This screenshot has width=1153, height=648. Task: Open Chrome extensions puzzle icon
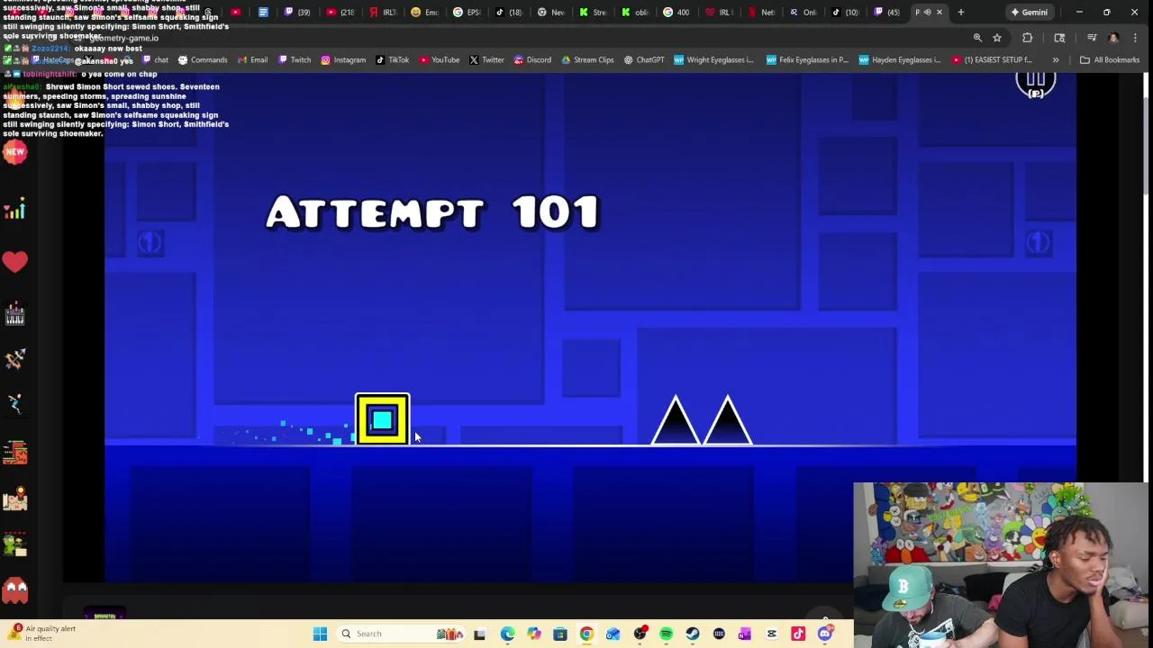point(1027,38)
